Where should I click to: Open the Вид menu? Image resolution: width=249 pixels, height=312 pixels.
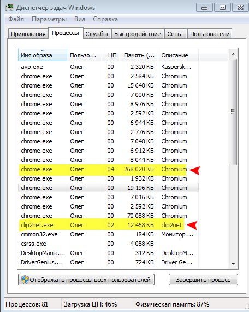click(x=80, y=19)
